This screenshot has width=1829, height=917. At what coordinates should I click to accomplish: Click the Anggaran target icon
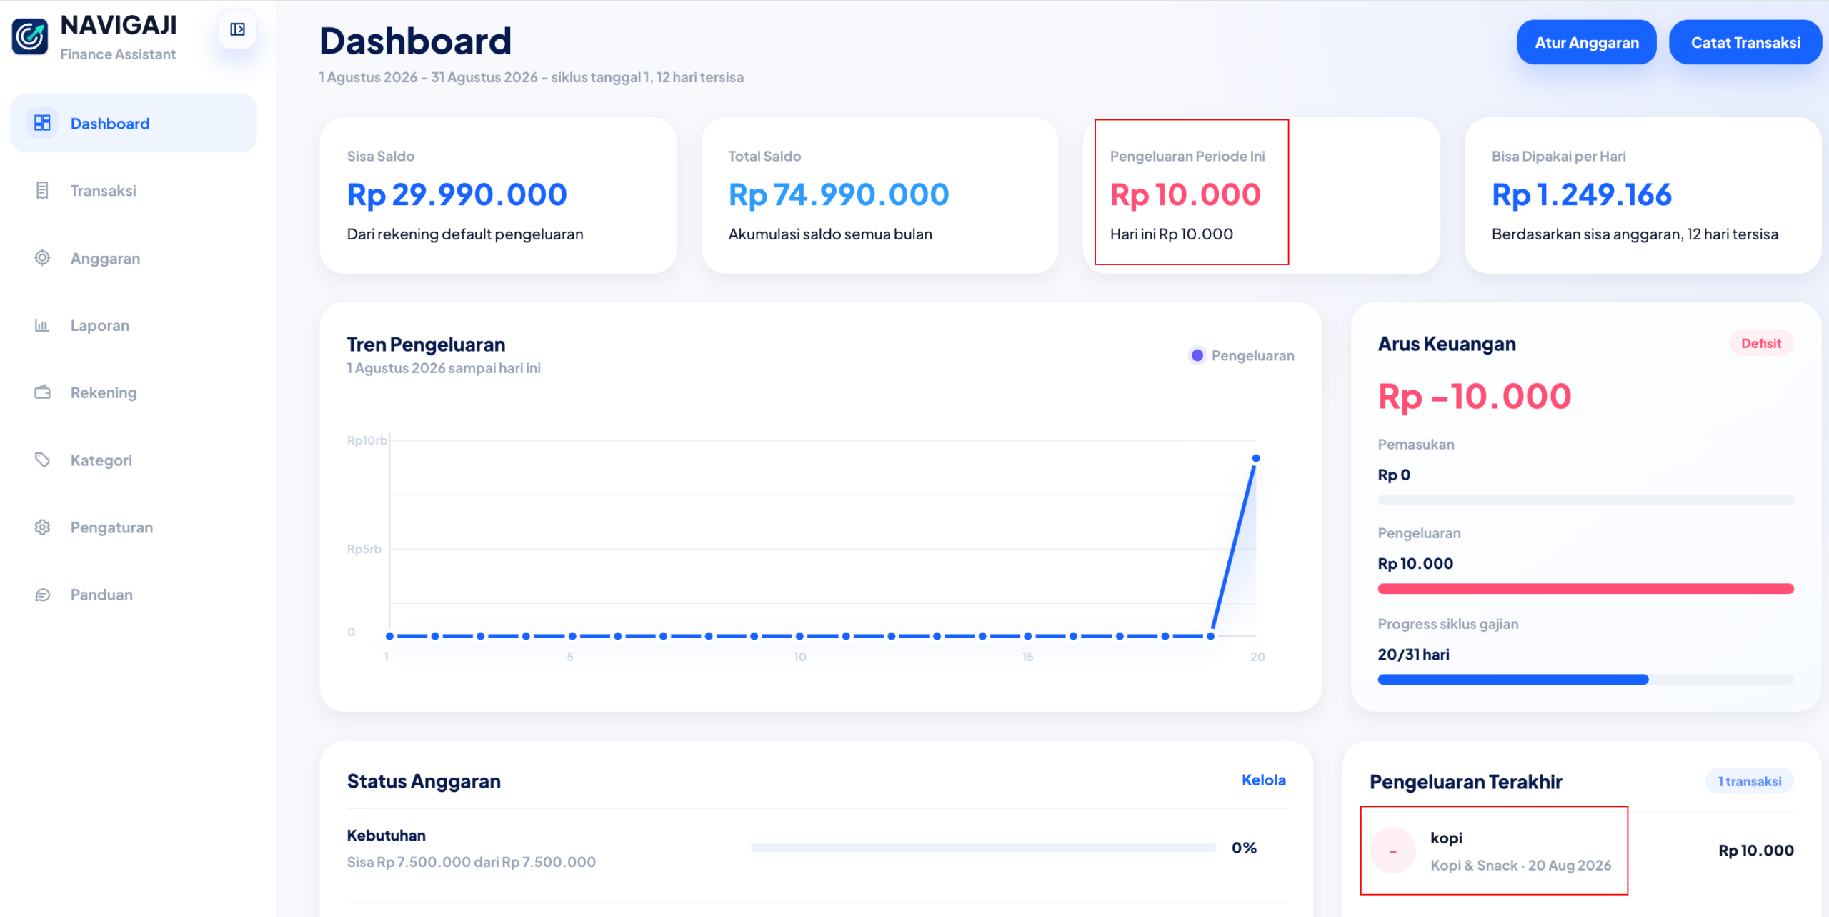pyautogui.click(x=42, y=258)
